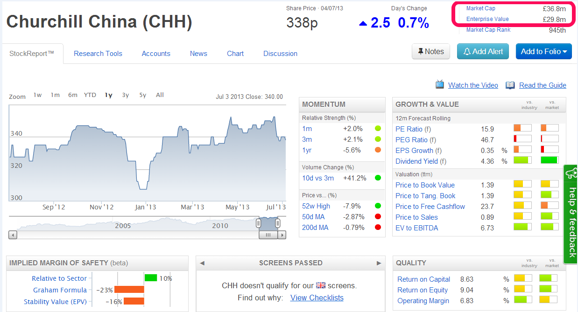578x312 pixels.
Task: Open the Accounts tab
Action: tap(156, 54)
